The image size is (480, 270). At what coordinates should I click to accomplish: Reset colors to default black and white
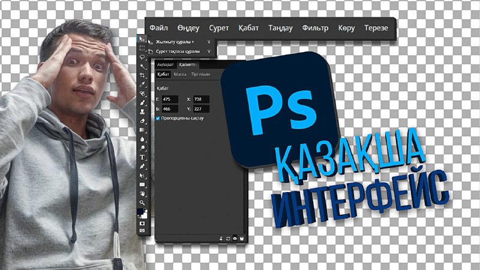pyautogui.click(x=146, y=211)
